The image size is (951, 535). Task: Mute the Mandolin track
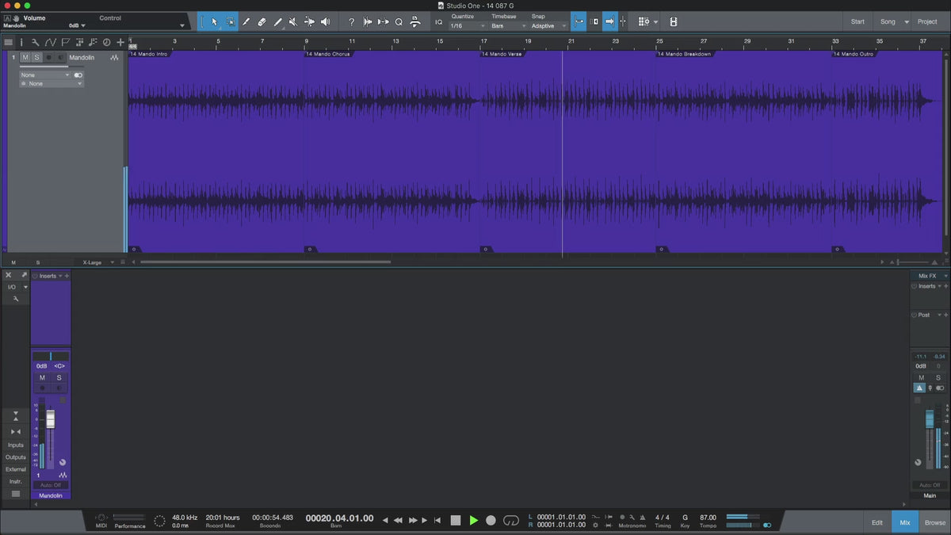pyautogui.click(x=25, y=58)
